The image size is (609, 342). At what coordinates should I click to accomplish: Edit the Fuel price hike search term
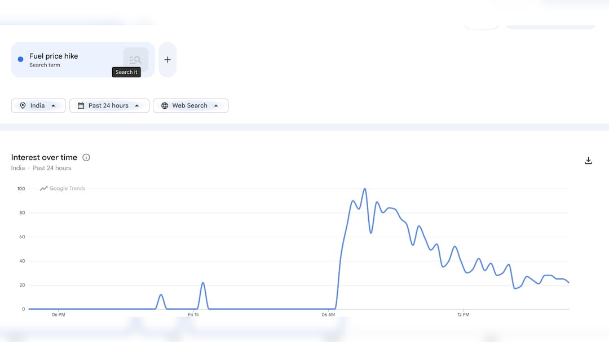54,56
